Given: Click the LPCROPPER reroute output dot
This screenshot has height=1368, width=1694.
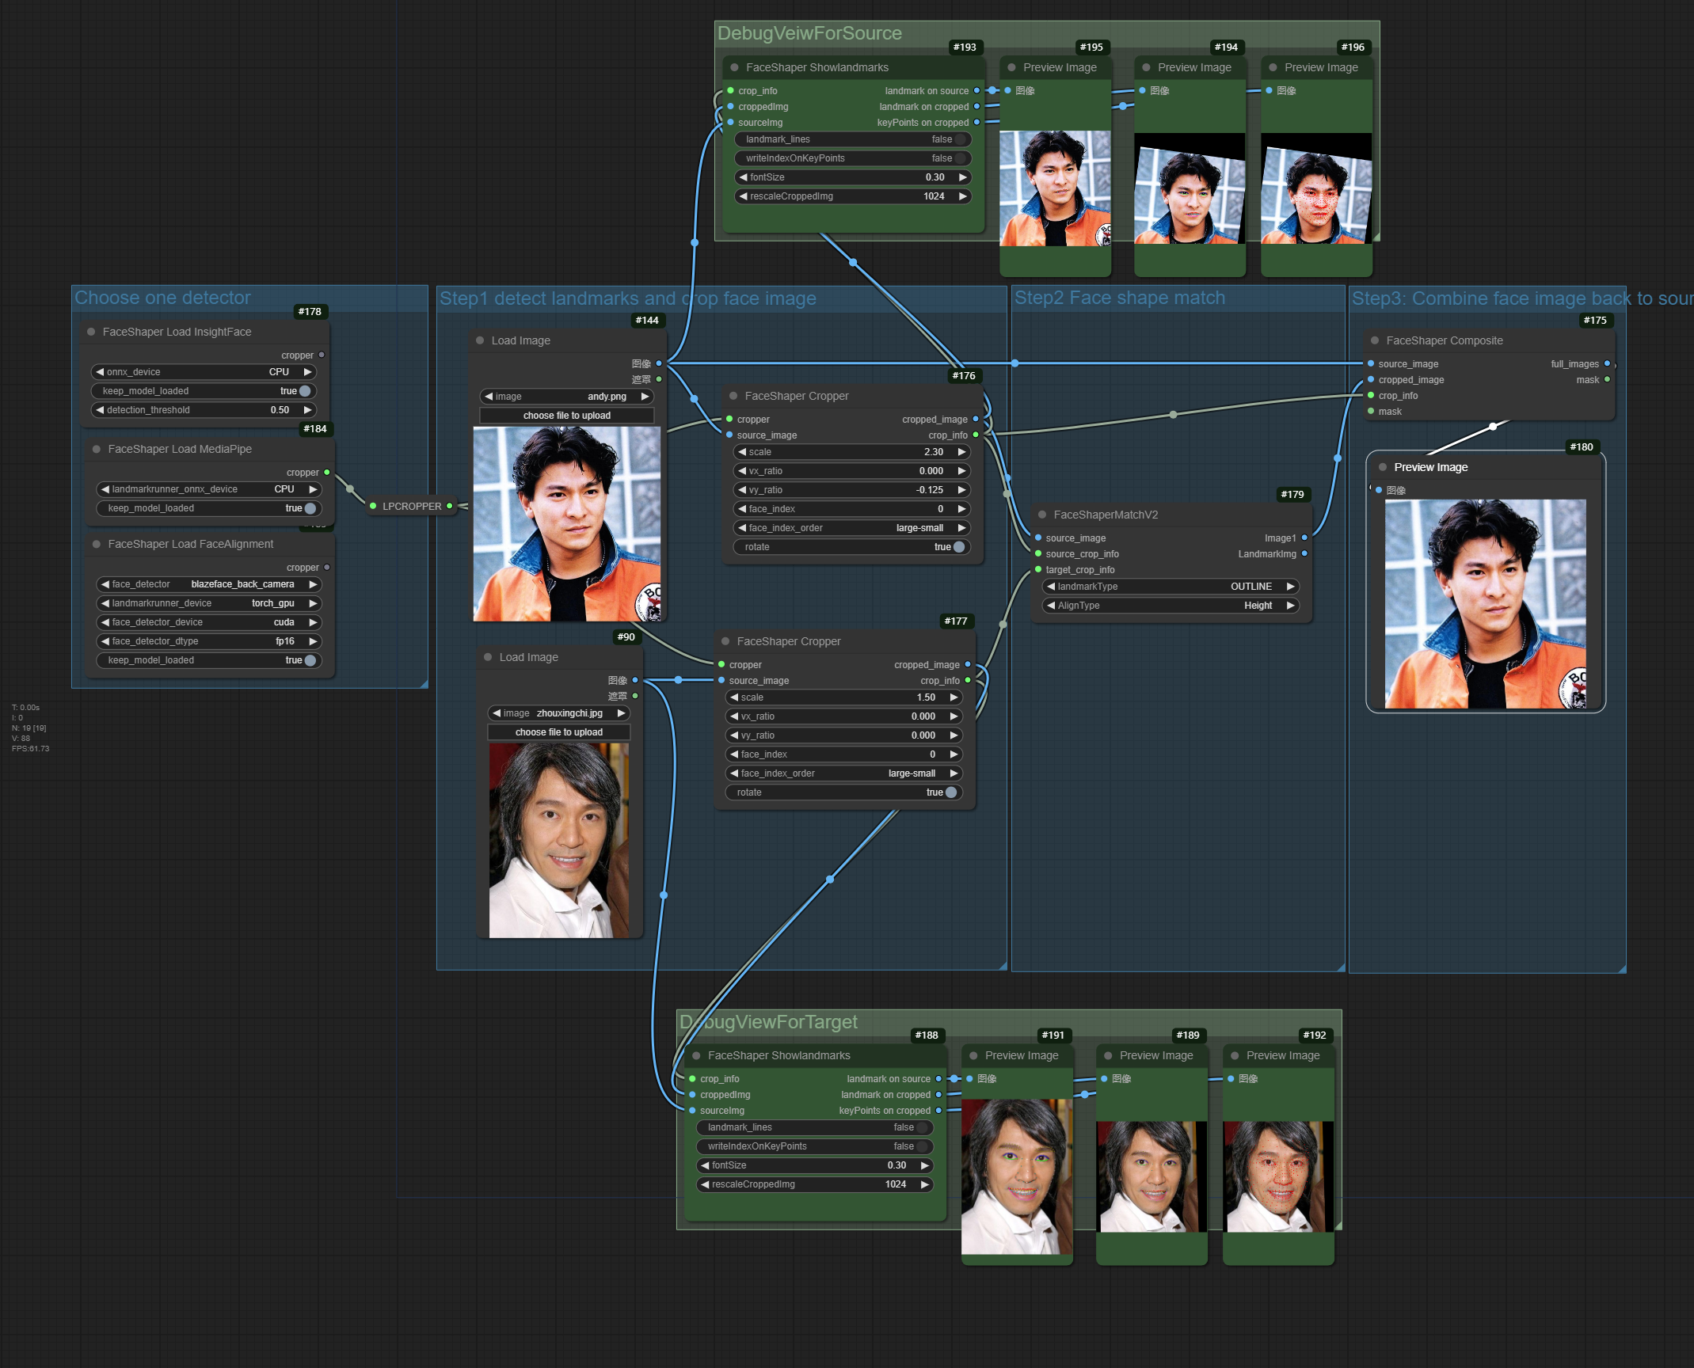Looking at the screenshot, I should (450, 506).
